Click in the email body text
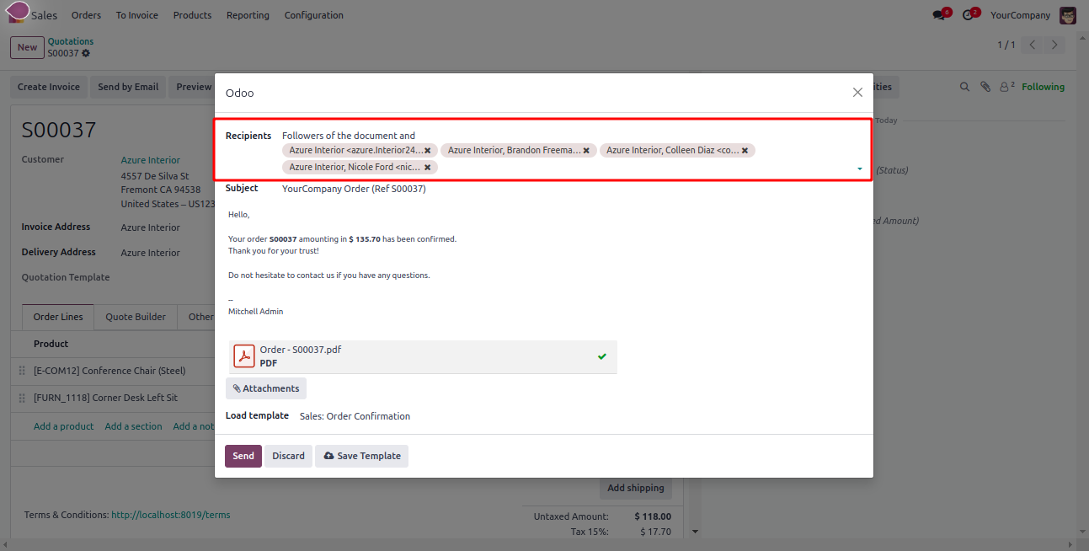This screenshot has width=1089, height=551. pyautogui.click(x=543, y=263)
